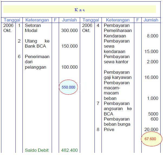Select debit date number 1
The width and height of the screenshot is (163, 155).
[x=19, y=25]
